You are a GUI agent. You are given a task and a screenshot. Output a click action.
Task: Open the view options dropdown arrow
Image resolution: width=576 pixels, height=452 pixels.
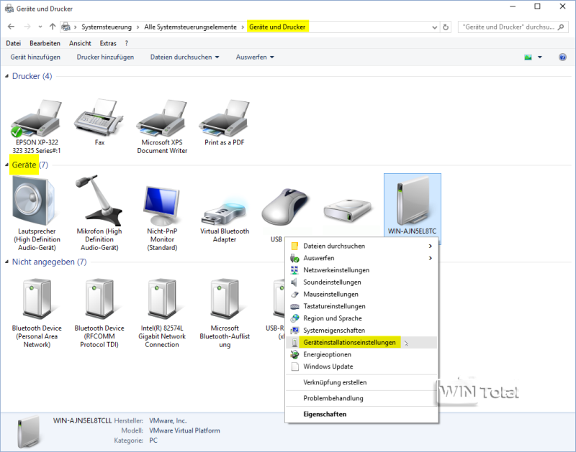(x=539, y=57)
